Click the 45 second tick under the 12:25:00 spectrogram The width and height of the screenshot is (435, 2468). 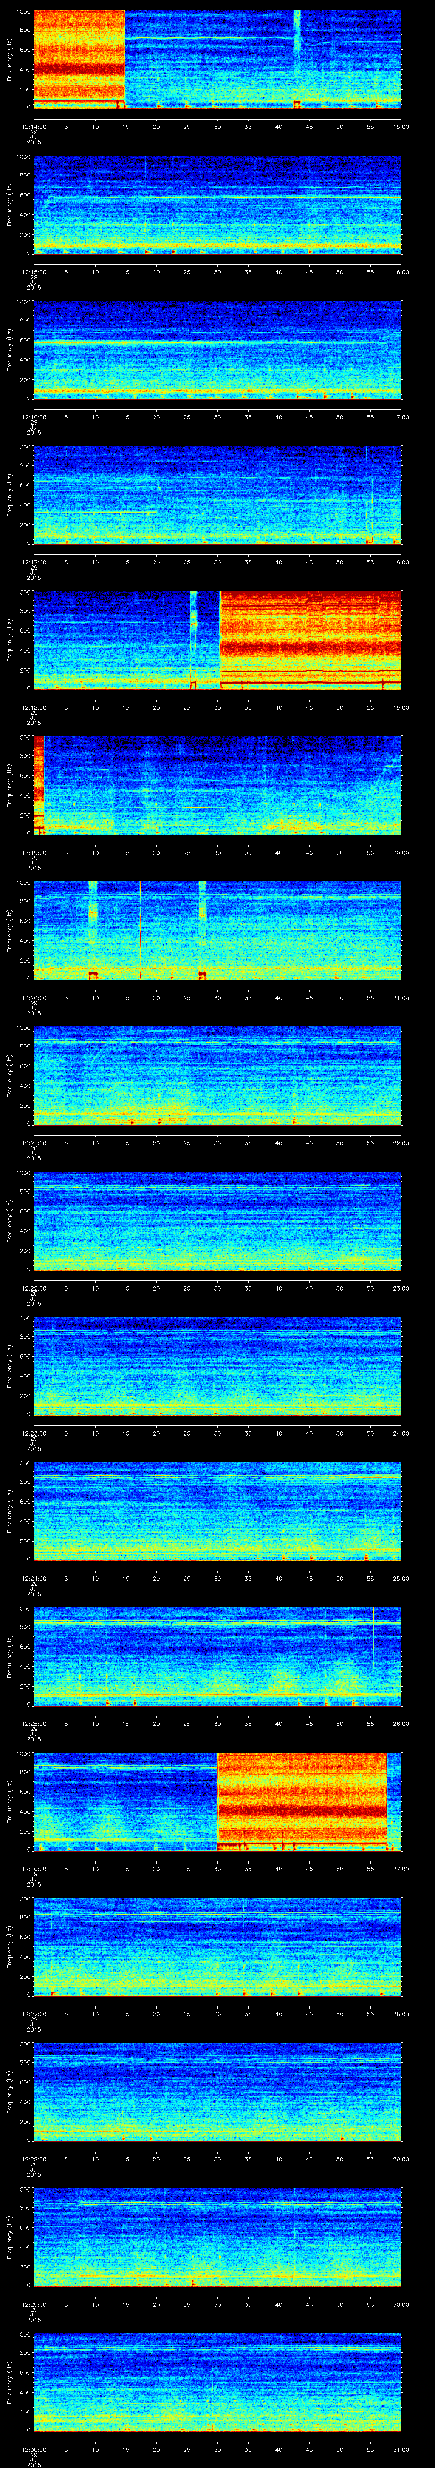tap(310, 1723)
